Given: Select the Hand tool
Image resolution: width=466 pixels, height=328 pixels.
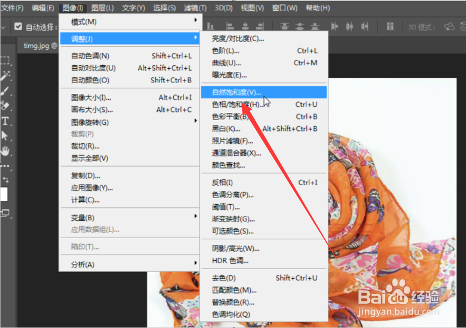Looking at the screenshot, I should pyautogui.click(x=5, y=151).
